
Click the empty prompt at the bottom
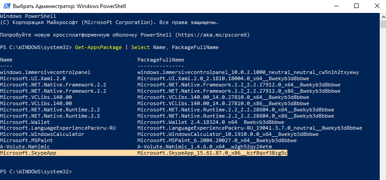click(x=36, y=172)
